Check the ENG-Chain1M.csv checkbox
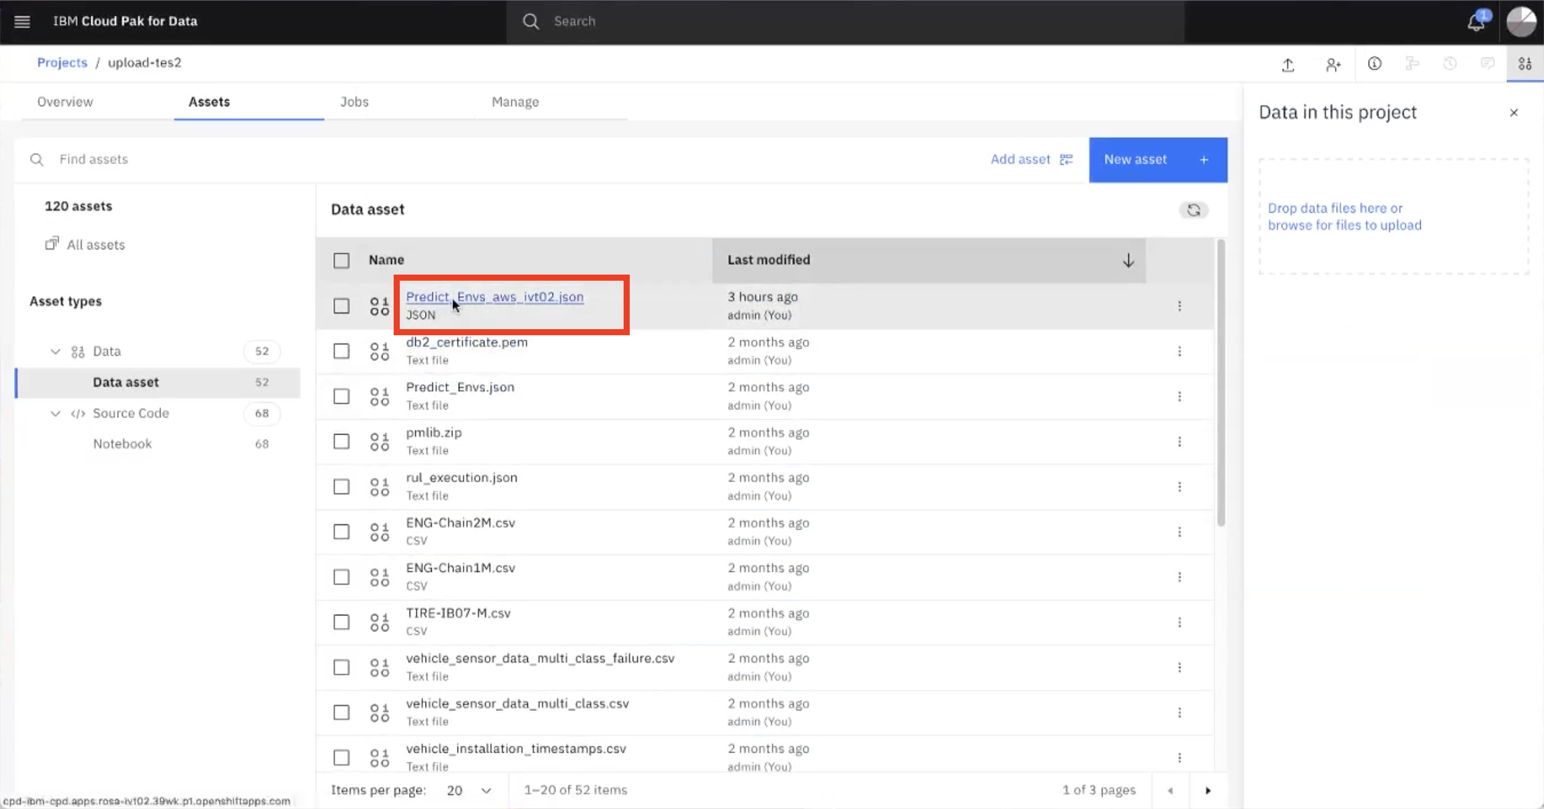 (x=342, y=577)
